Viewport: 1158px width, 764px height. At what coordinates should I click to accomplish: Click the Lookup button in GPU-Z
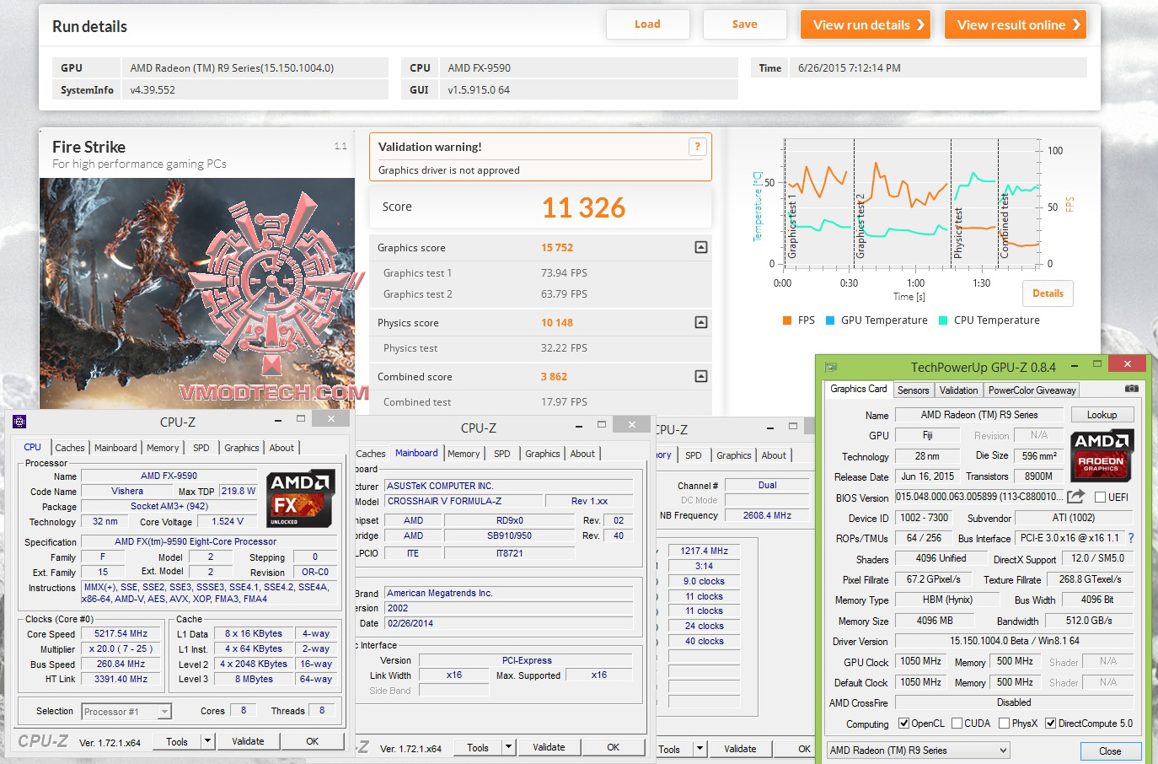[1102, 415]
